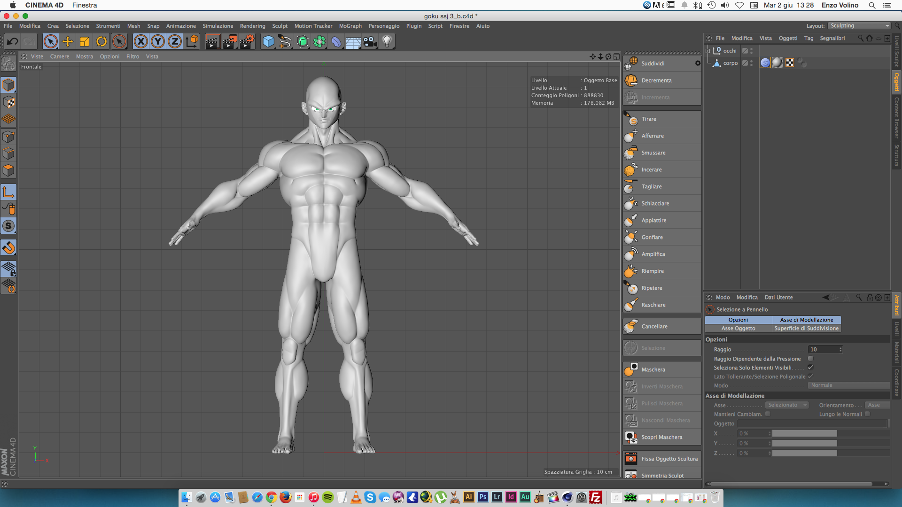Open the Layout Sculpting dropdown
This screenshot has height=507, width=902.
(859, 26)
